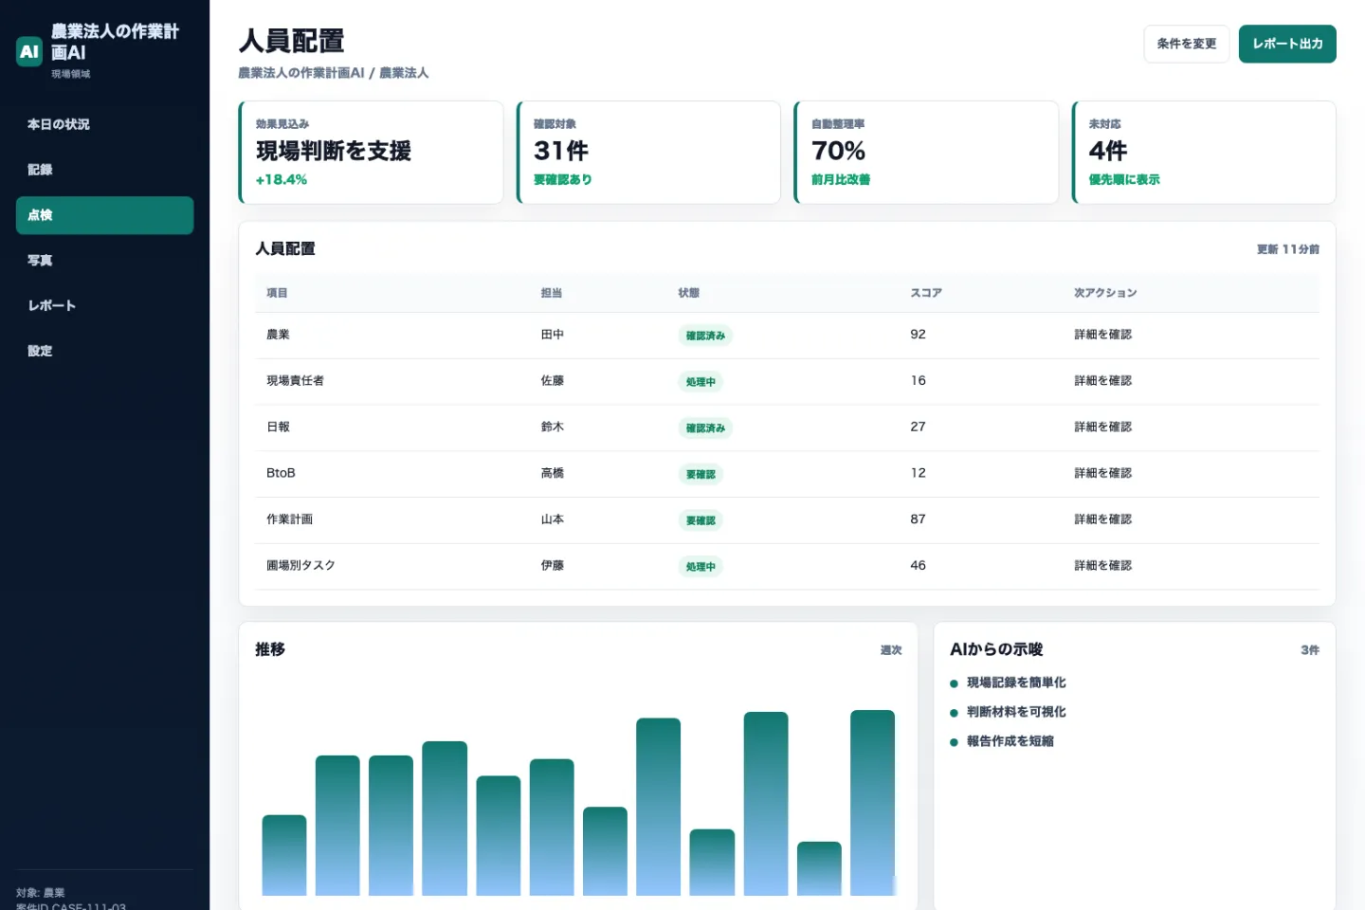Click 処理中 badge in 圃場別タスク row

(701, 567)
